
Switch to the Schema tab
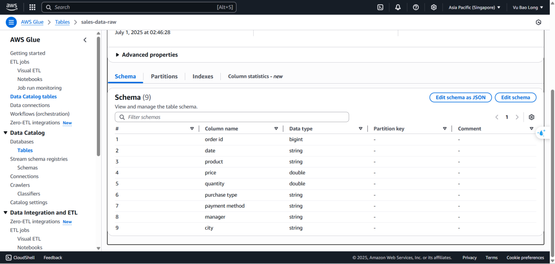(x=125, y=76)
